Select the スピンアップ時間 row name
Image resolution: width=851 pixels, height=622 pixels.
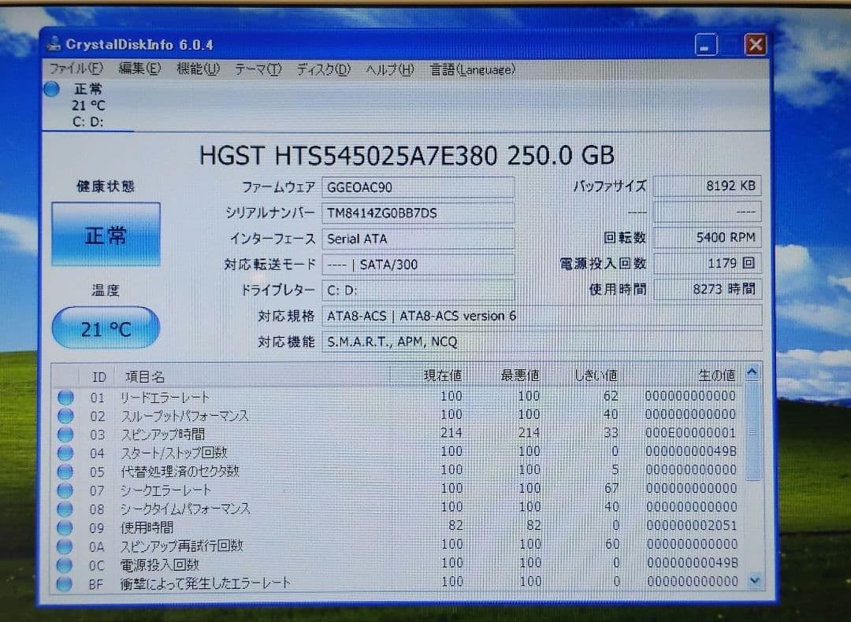(163, 435)
